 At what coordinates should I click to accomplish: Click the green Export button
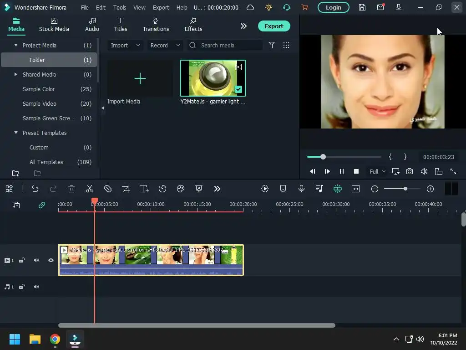point(274,26)
